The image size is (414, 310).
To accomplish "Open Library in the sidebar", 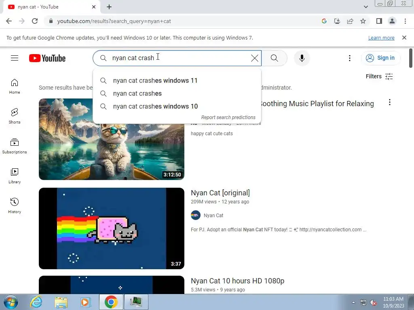I will tap(15, 176).
